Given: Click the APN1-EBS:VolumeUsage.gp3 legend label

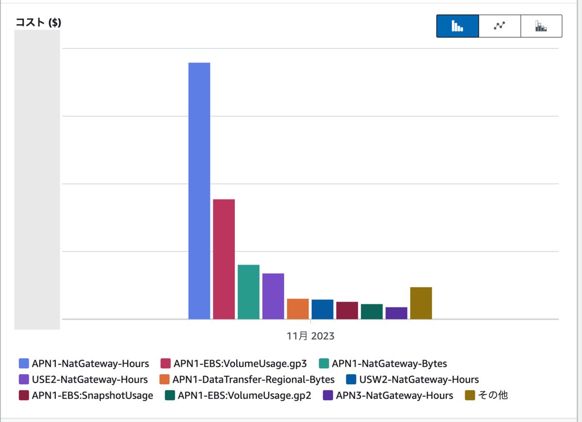Looking at the screenshot, I should (240, 363).
